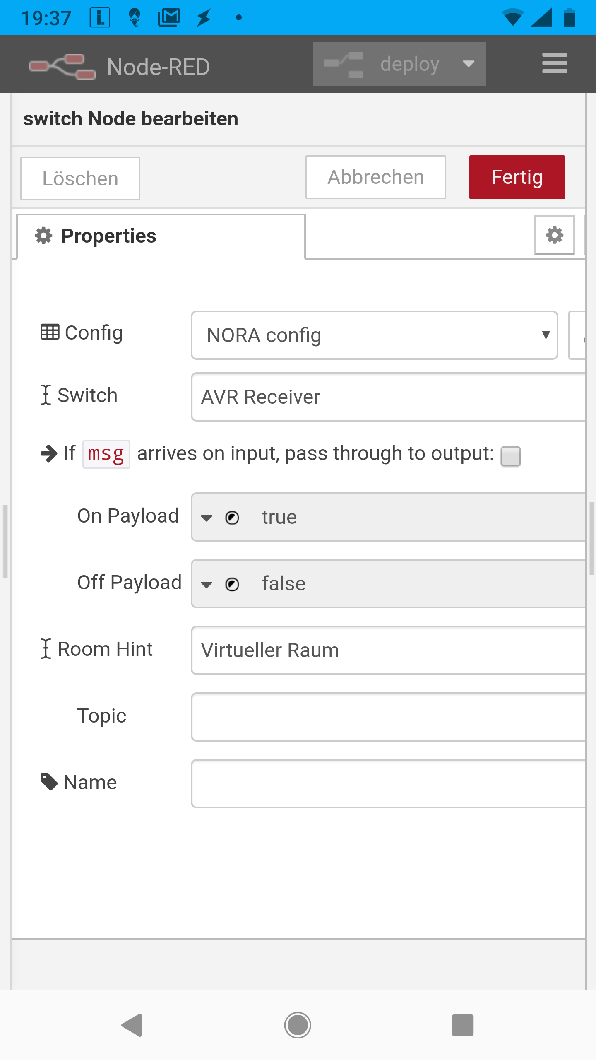Expand the On Payload type selector arrow
Viewport: 596px width, 1060px height.
(x=207, y=518)
